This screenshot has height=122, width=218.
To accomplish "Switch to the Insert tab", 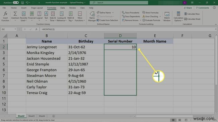I will [x=23, y=8].
